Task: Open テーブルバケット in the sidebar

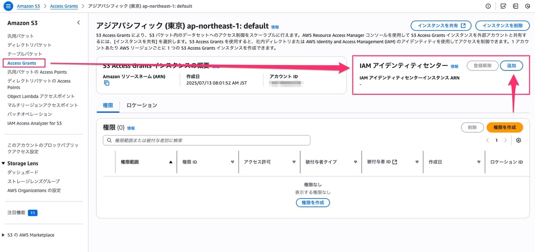Action: pos(25,54)
